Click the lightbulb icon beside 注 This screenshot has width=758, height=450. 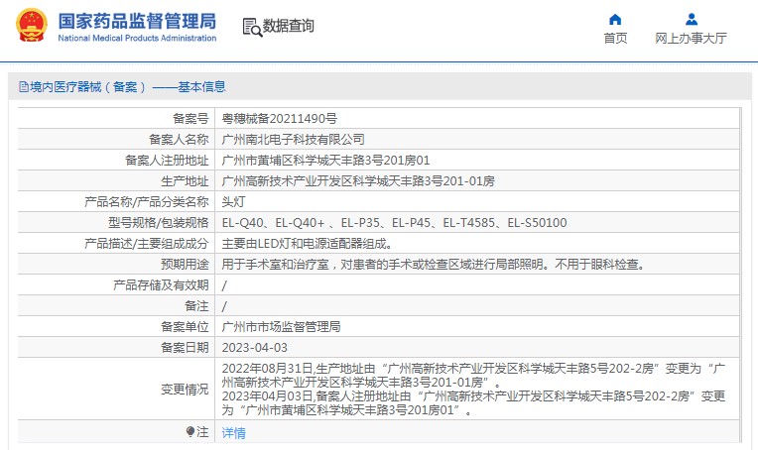[189, 431]
